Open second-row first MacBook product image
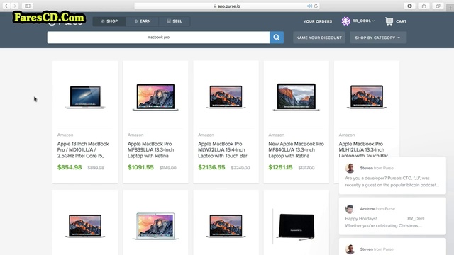 pyautogui.click(x=85, y=226)
